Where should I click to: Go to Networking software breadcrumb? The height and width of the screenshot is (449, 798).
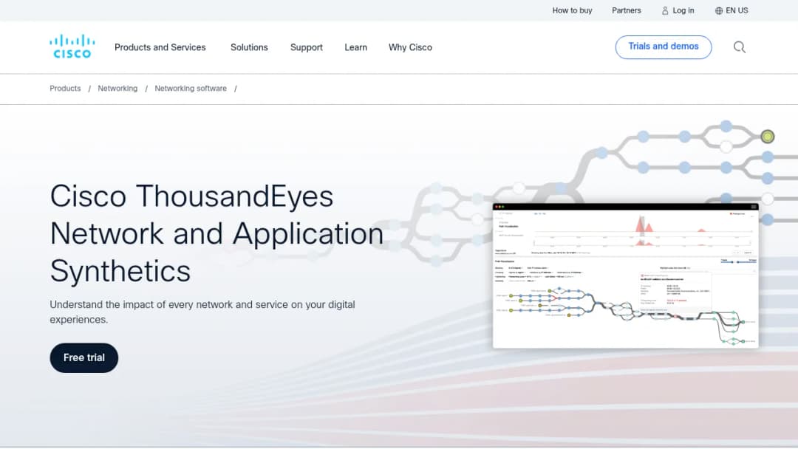[191, 89]
